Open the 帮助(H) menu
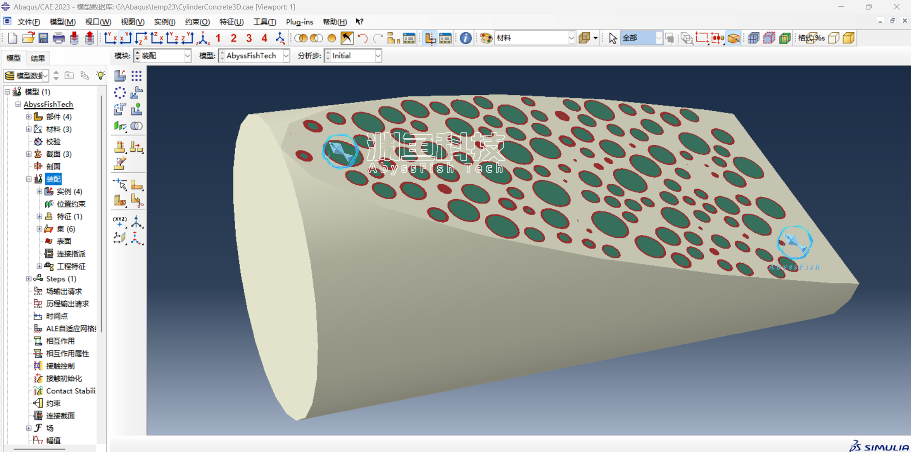The image size is (911, 452). point(335,22)
